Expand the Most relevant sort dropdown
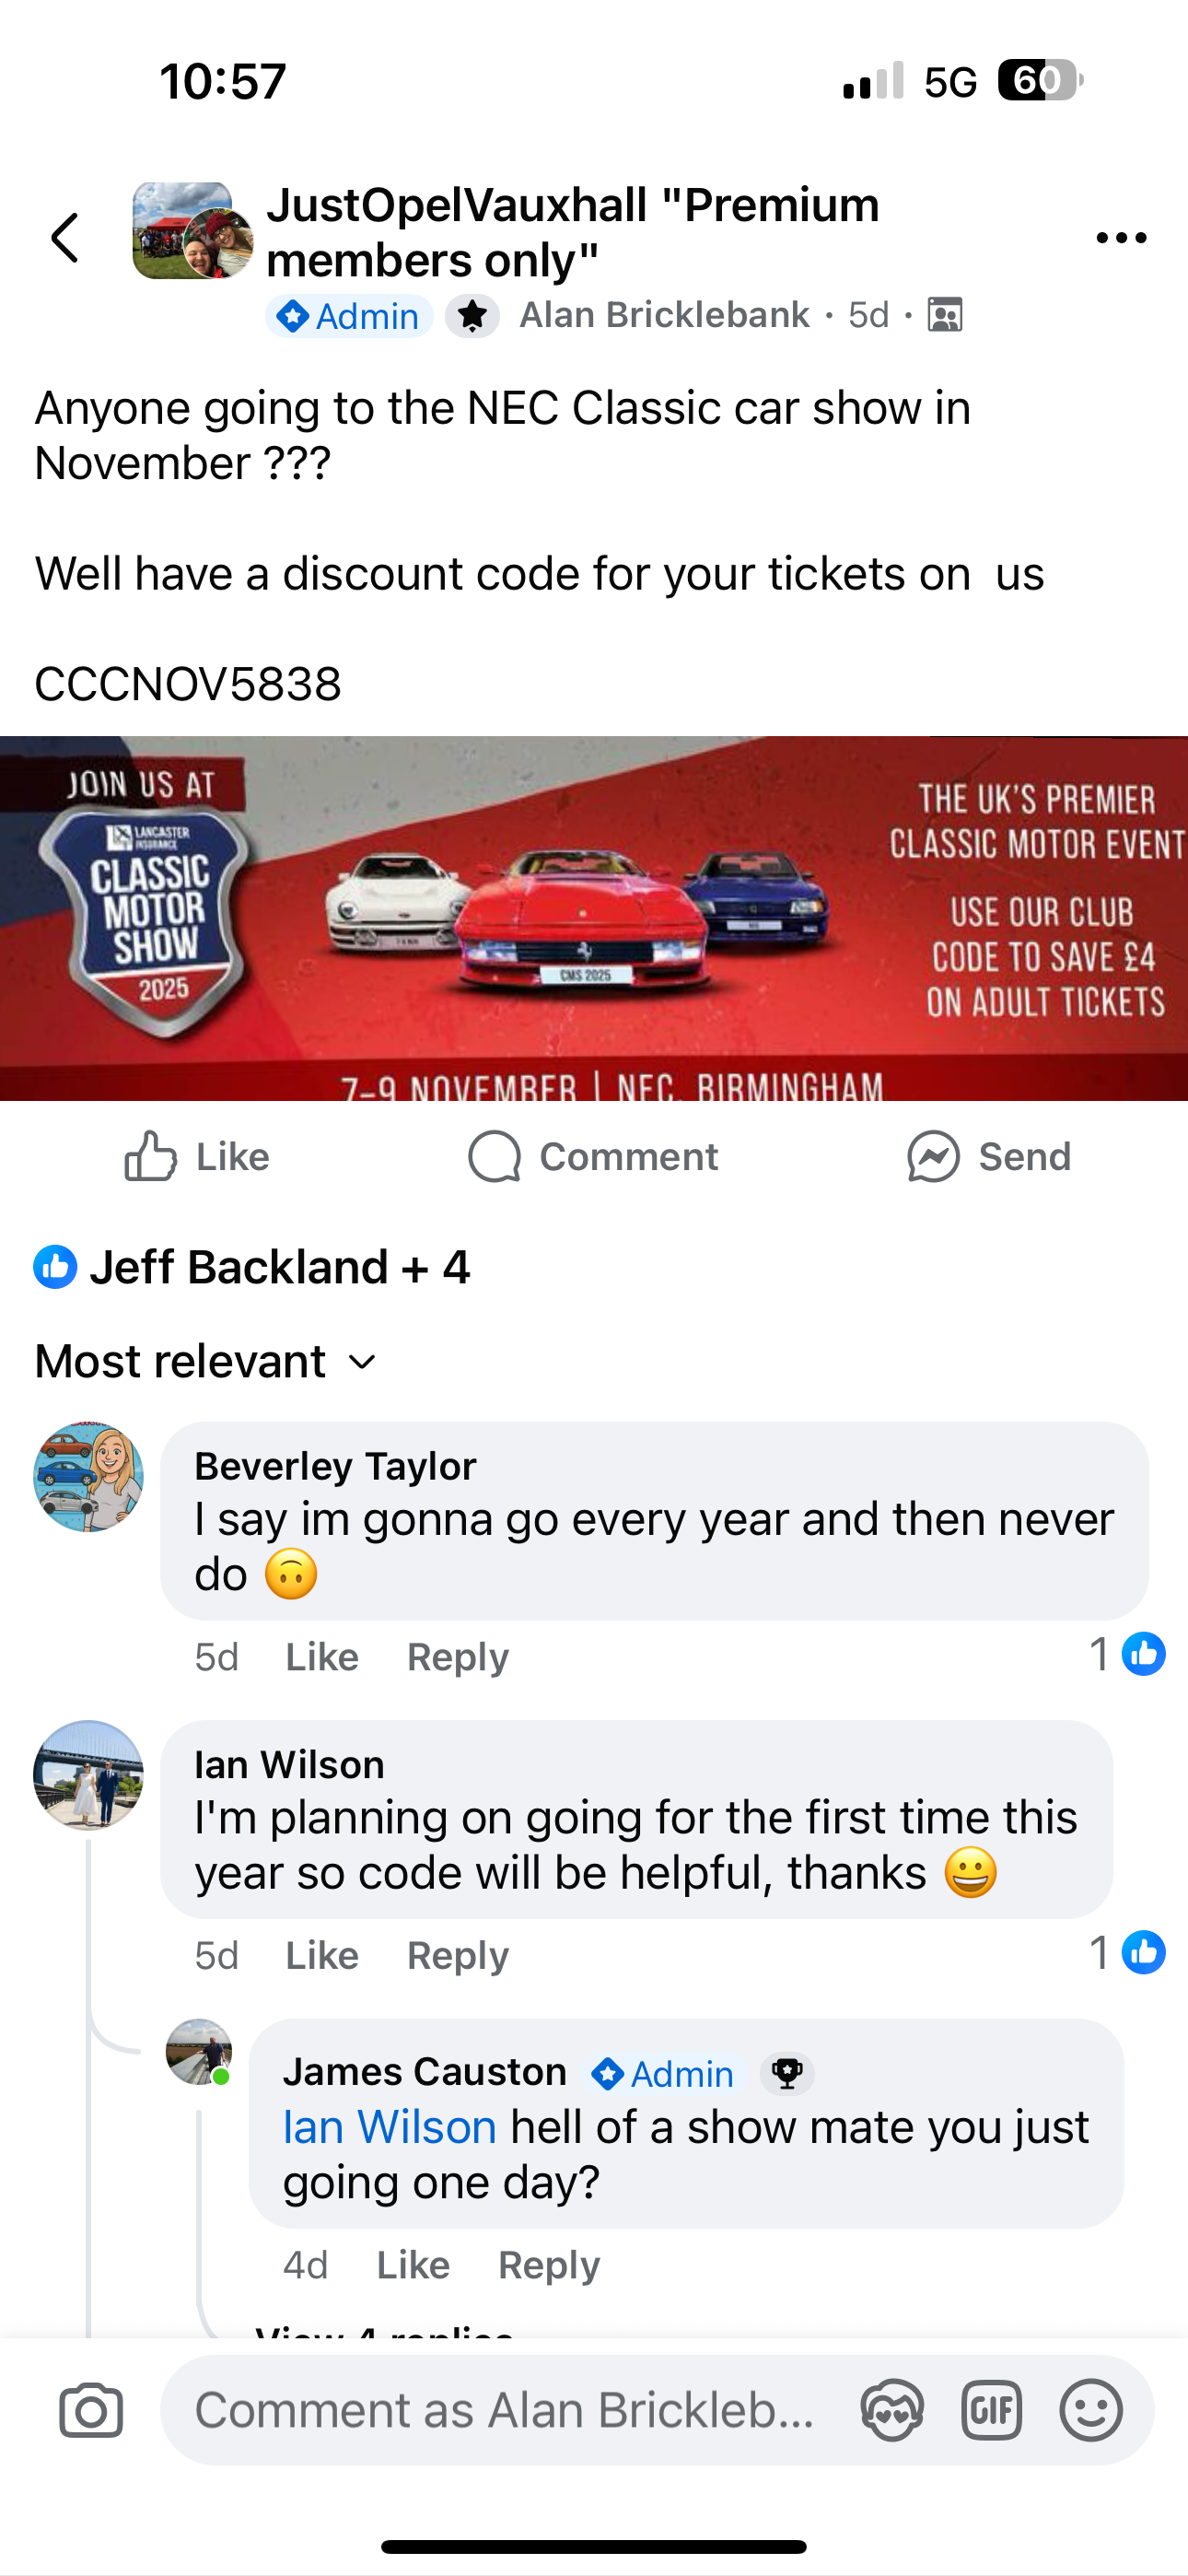The width and height of the screenshot is (1188, 2576). tap(206, 1361)
